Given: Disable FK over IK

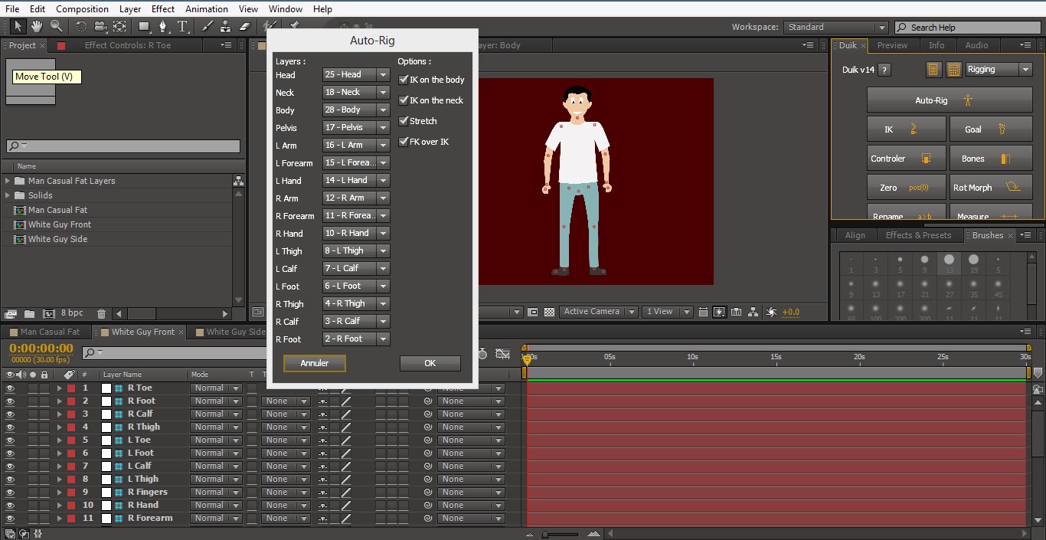Looking at the screenshot, I should 402,142.
